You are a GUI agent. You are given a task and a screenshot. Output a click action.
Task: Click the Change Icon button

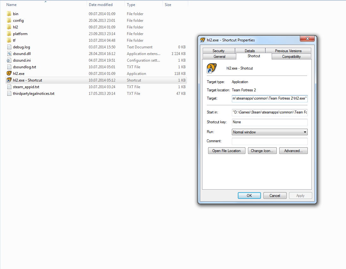tap(262, 150)
